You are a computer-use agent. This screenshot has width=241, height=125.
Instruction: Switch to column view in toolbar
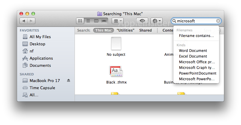(96, 21)
